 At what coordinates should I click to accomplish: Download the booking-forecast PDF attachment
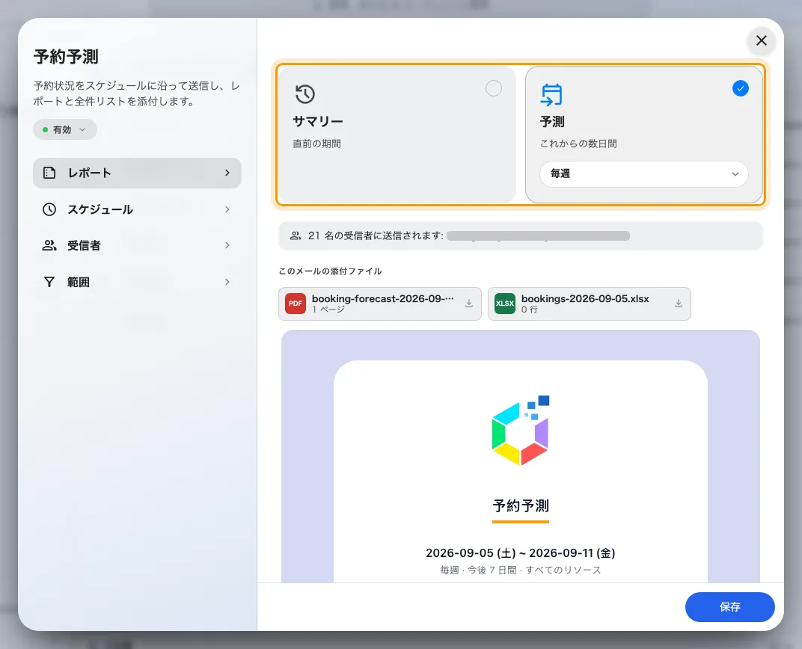click(x=469, y=304)
